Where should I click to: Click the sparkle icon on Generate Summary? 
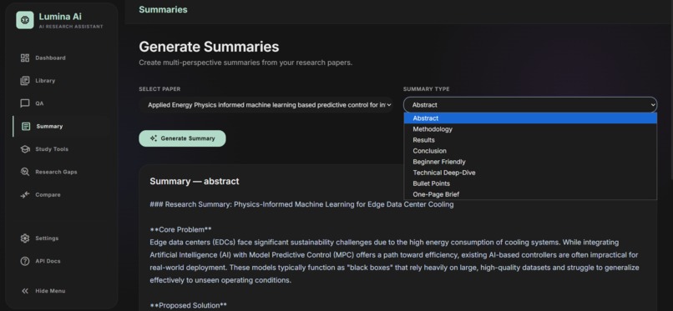click(154, 138)
